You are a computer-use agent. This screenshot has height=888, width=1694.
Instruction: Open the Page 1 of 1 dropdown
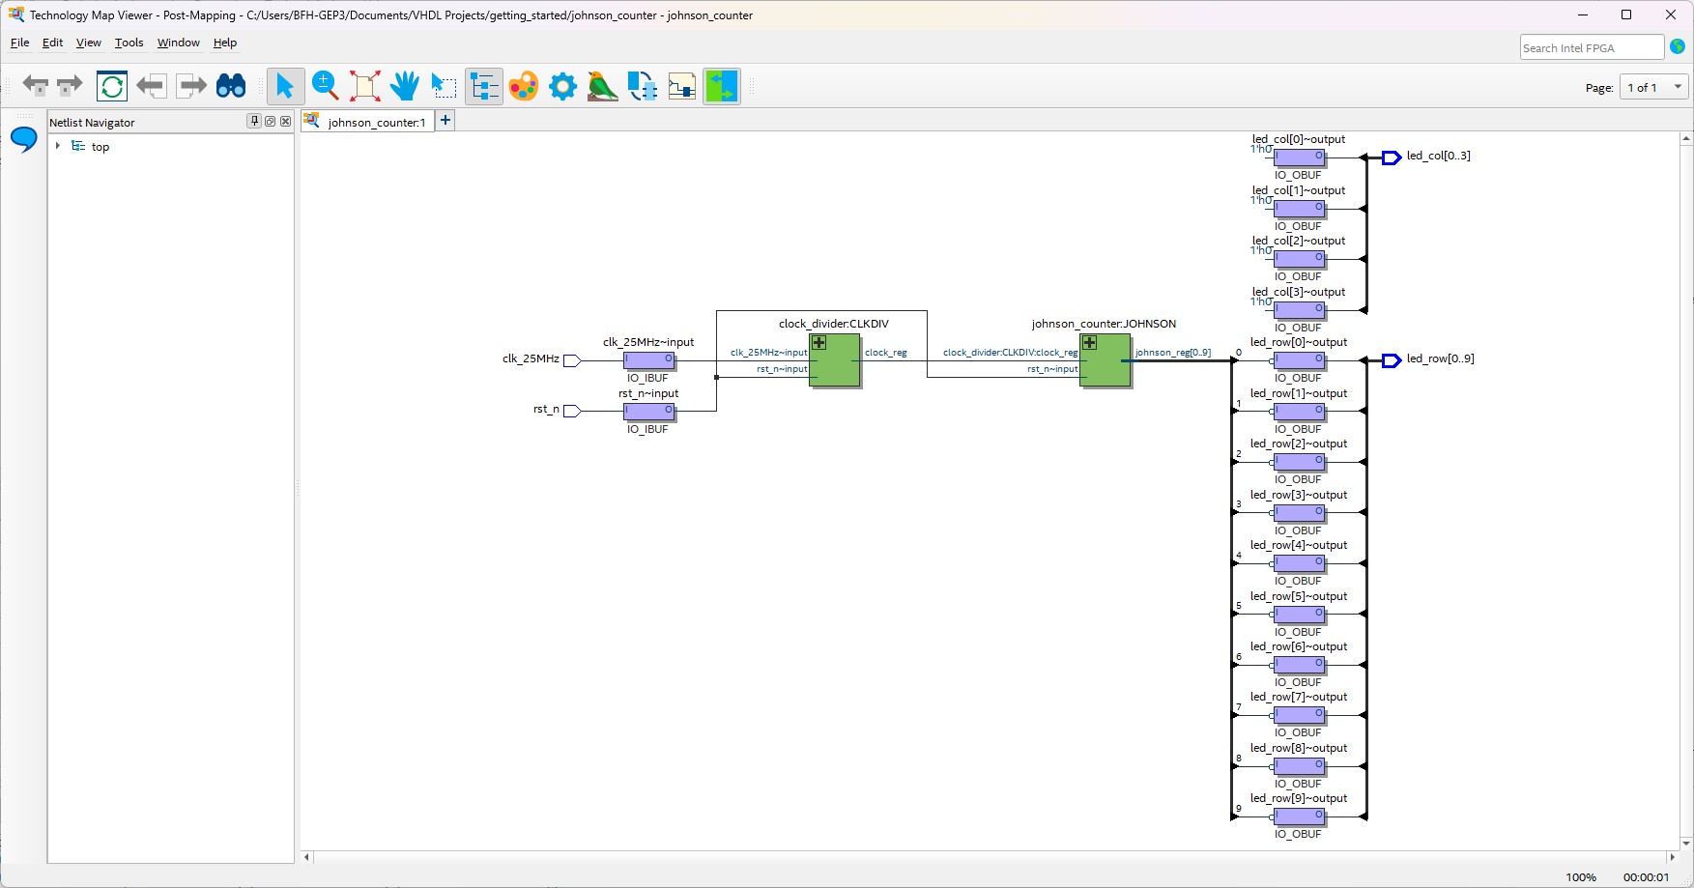click(x=1655, y=87)
